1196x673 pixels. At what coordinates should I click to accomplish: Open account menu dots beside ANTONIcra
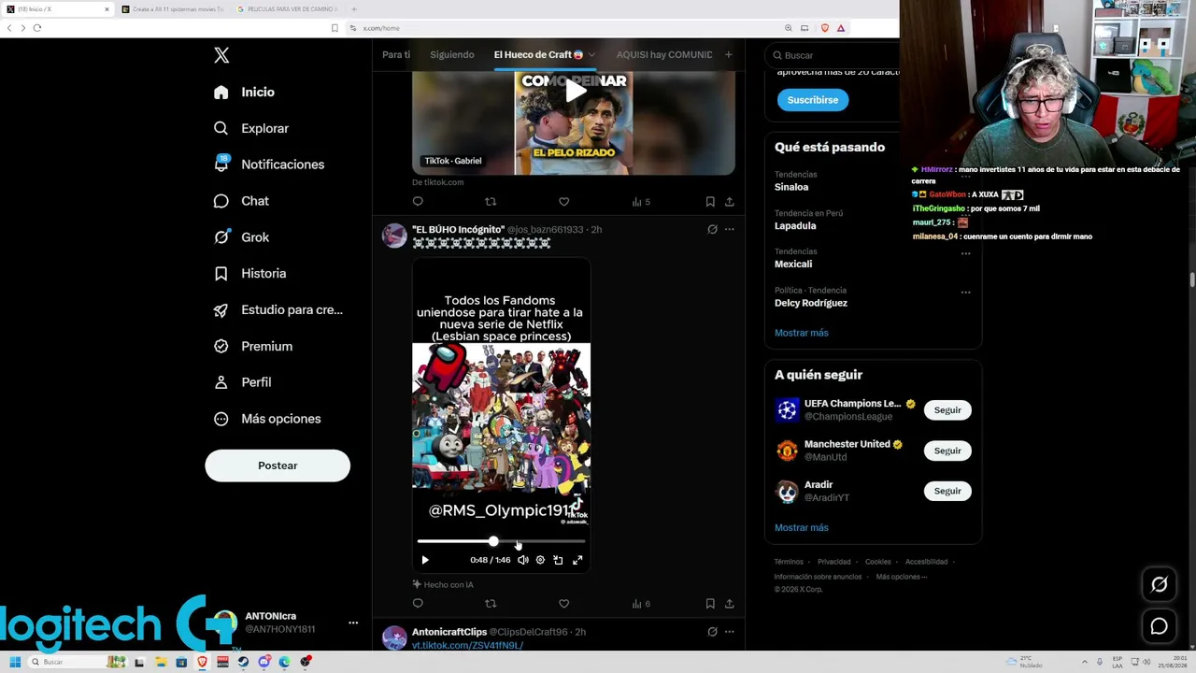353,623
